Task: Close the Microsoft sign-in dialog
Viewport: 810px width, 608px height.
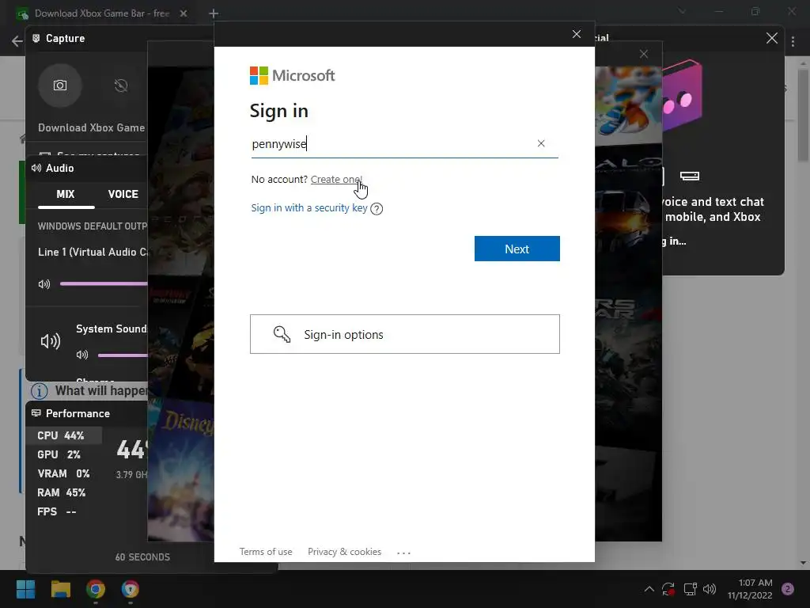Action: pyautogui.click(x=577, y=34)
